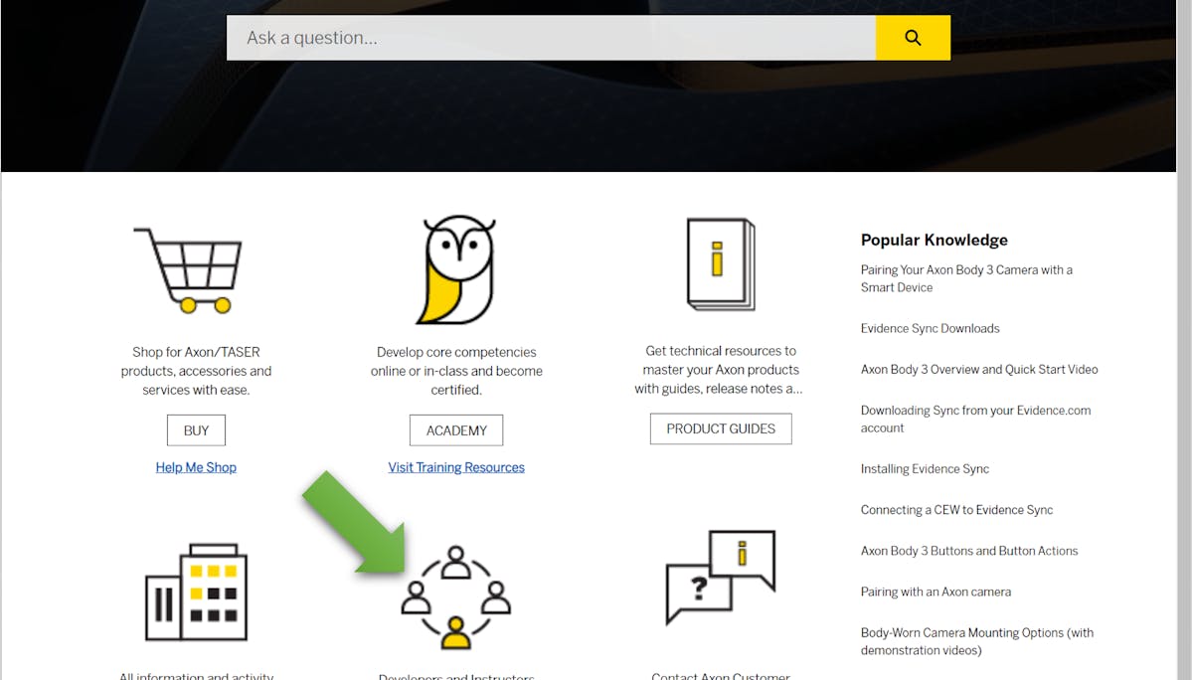Screen dimensions: 1192x680
Task: Open Body-Worn Camera Mounting Options article
Action: [977, 641]
